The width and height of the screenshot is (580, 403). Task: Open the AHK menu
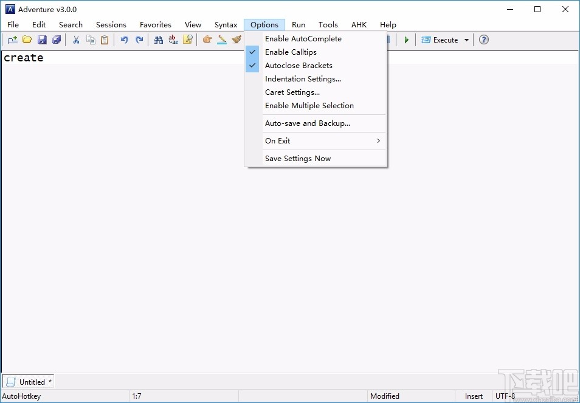pos(359,25)
